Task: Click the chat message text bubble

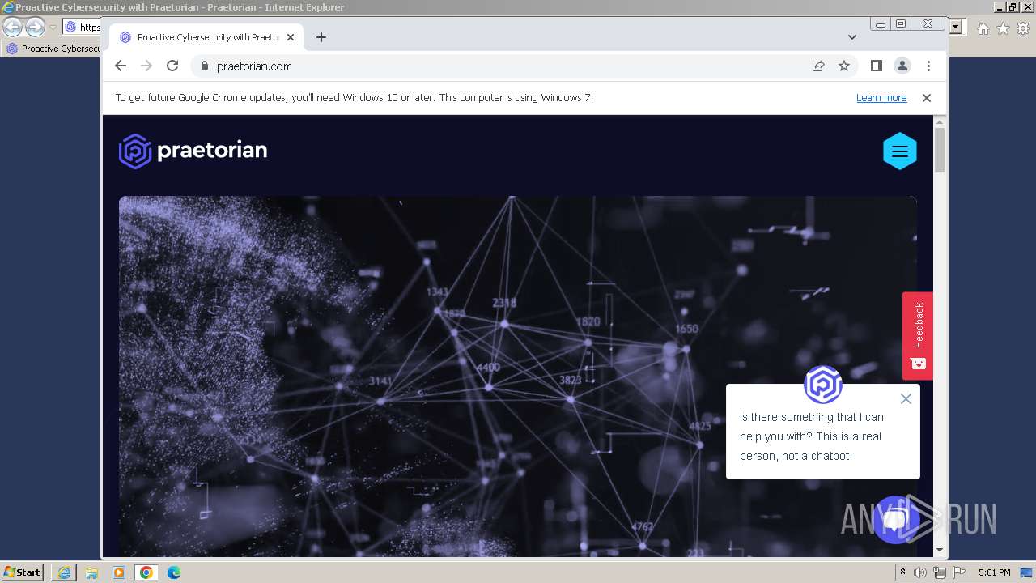Action: (x=822, y=436)
